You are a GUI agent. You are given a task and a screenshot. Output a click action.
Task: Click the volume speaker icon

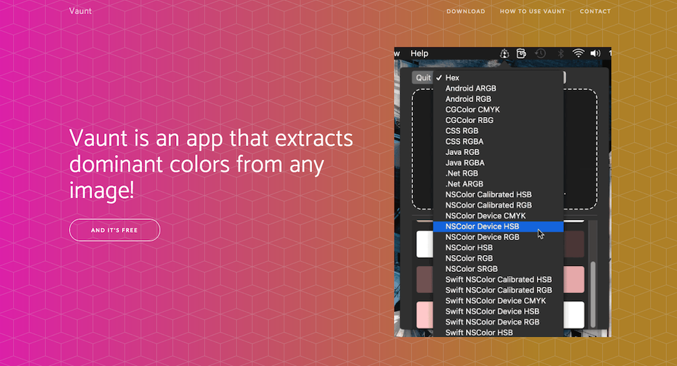pos(595,53)
